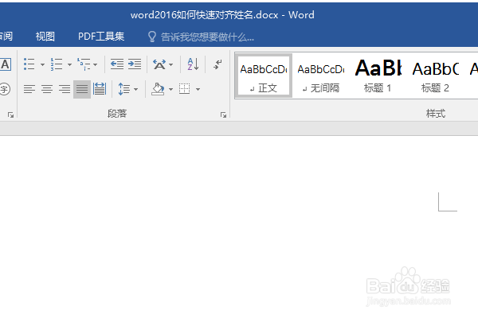This screenshot has height=318, width=478.
Task: Open Asian layout dropdown arrow
Action: click(x=170, y=64)
